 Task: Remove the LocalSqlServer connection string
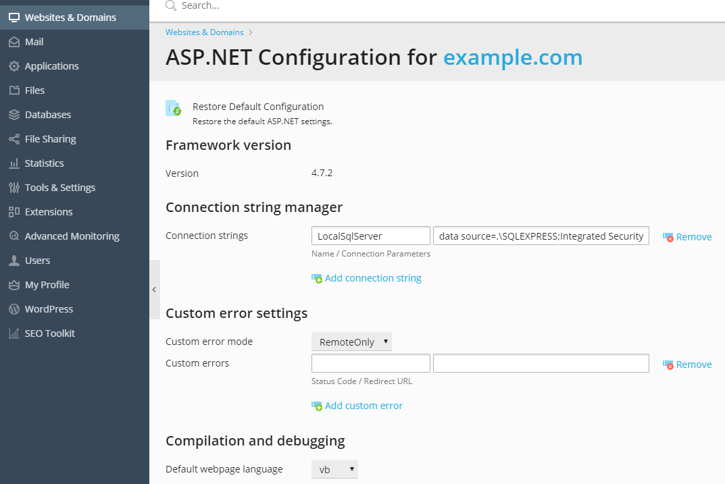pyautogui.click(x=687, y=237)
